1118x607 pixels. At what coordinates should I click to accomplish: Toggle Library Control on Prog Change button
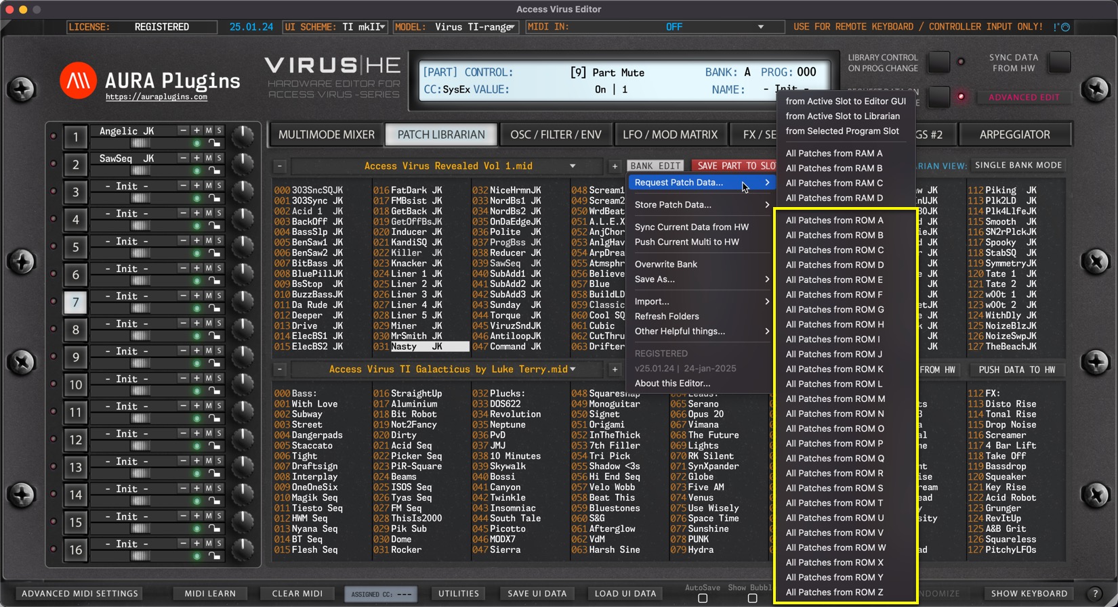click(x=938, y=62)
